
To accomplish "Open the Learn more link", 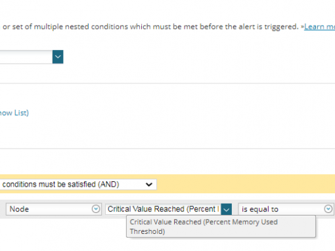I will coord(319,27).
